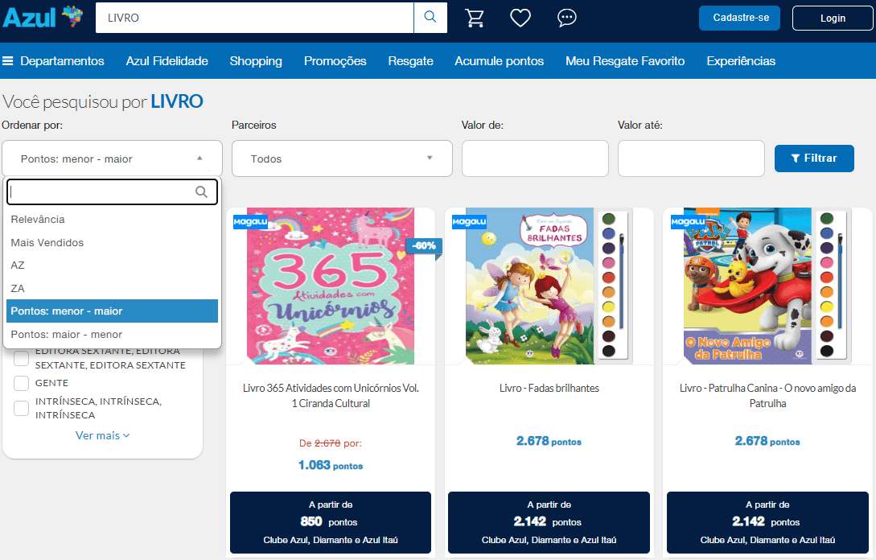Screen dimensions: 876x560
Task: Open Experiências in the navigation bar
Action: [741, 61]
